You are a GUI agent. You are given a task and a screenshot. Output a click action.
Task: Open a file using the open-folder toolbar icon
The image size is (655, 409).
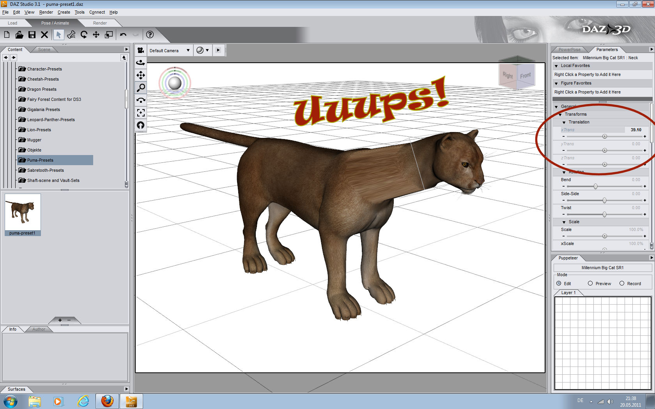pyautogui.click(x=19, y=35)
